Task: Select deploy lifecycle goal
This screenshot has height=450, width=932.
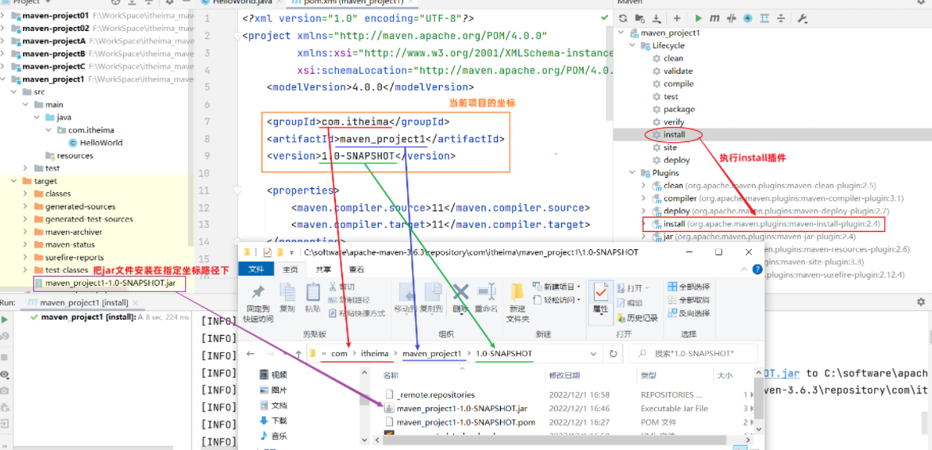Action: pyautogui.click(x=671, y=160)
